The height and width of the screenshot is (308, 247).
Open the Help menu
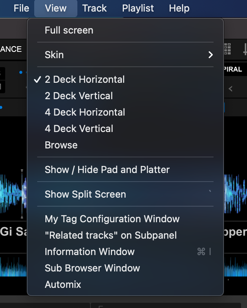coord(179,8)
